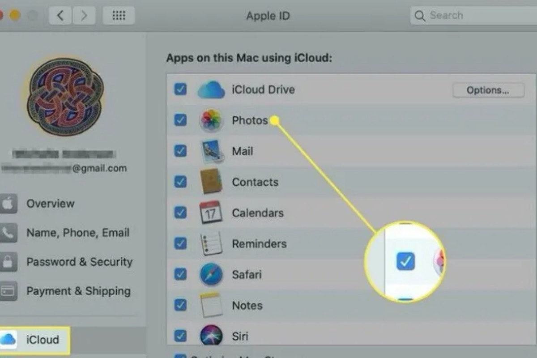Click the iCloud Drive cloud icon
Screen dimensions: 537x358
tap(211, 89)
